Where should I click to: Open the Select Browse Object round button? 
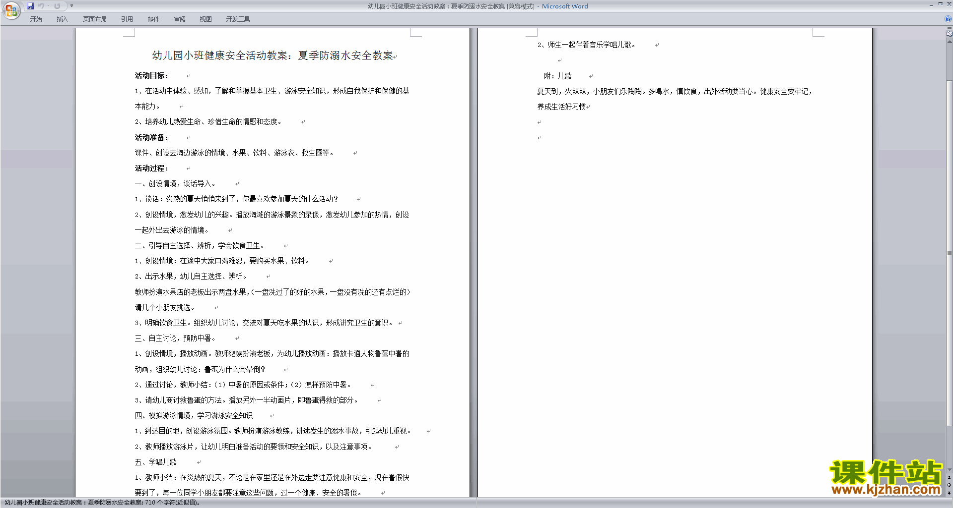[x=949, y=485]
